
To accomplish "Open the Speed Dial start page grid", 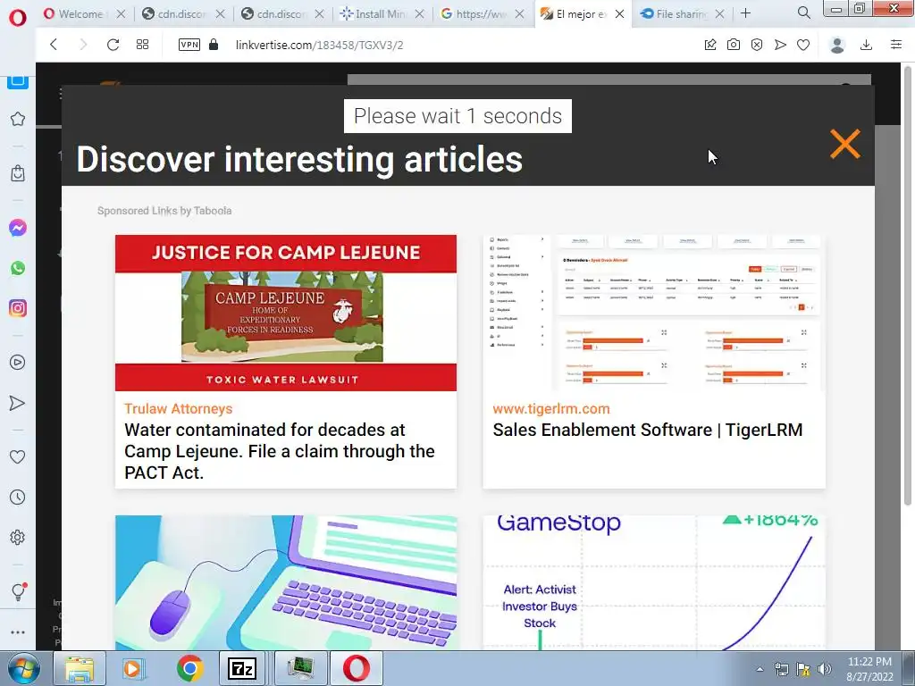I will (x=142, y=45).
